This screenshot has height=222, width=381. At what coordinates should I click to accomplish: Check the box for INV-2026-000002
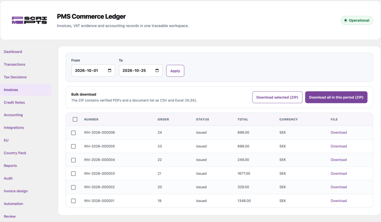click(x=73, y=187)
